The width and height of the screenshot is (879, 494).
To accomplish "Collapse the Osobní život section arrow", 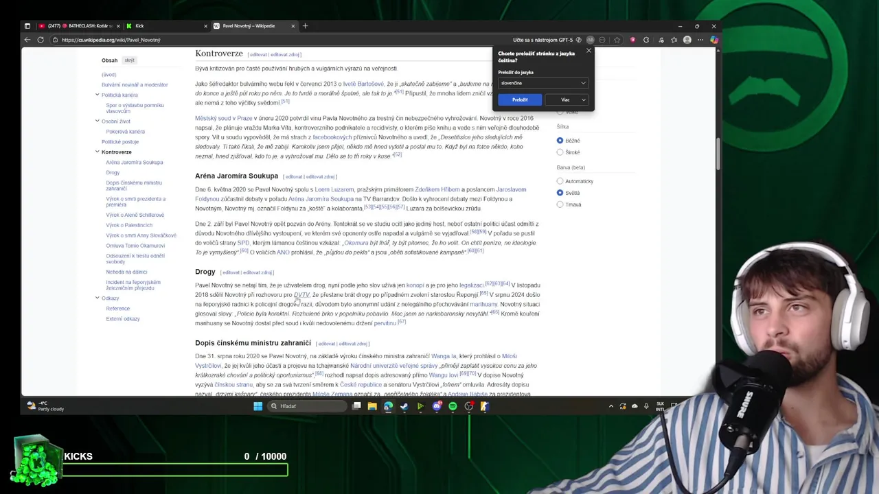I will pyautogui.click(x=98, y=121).
